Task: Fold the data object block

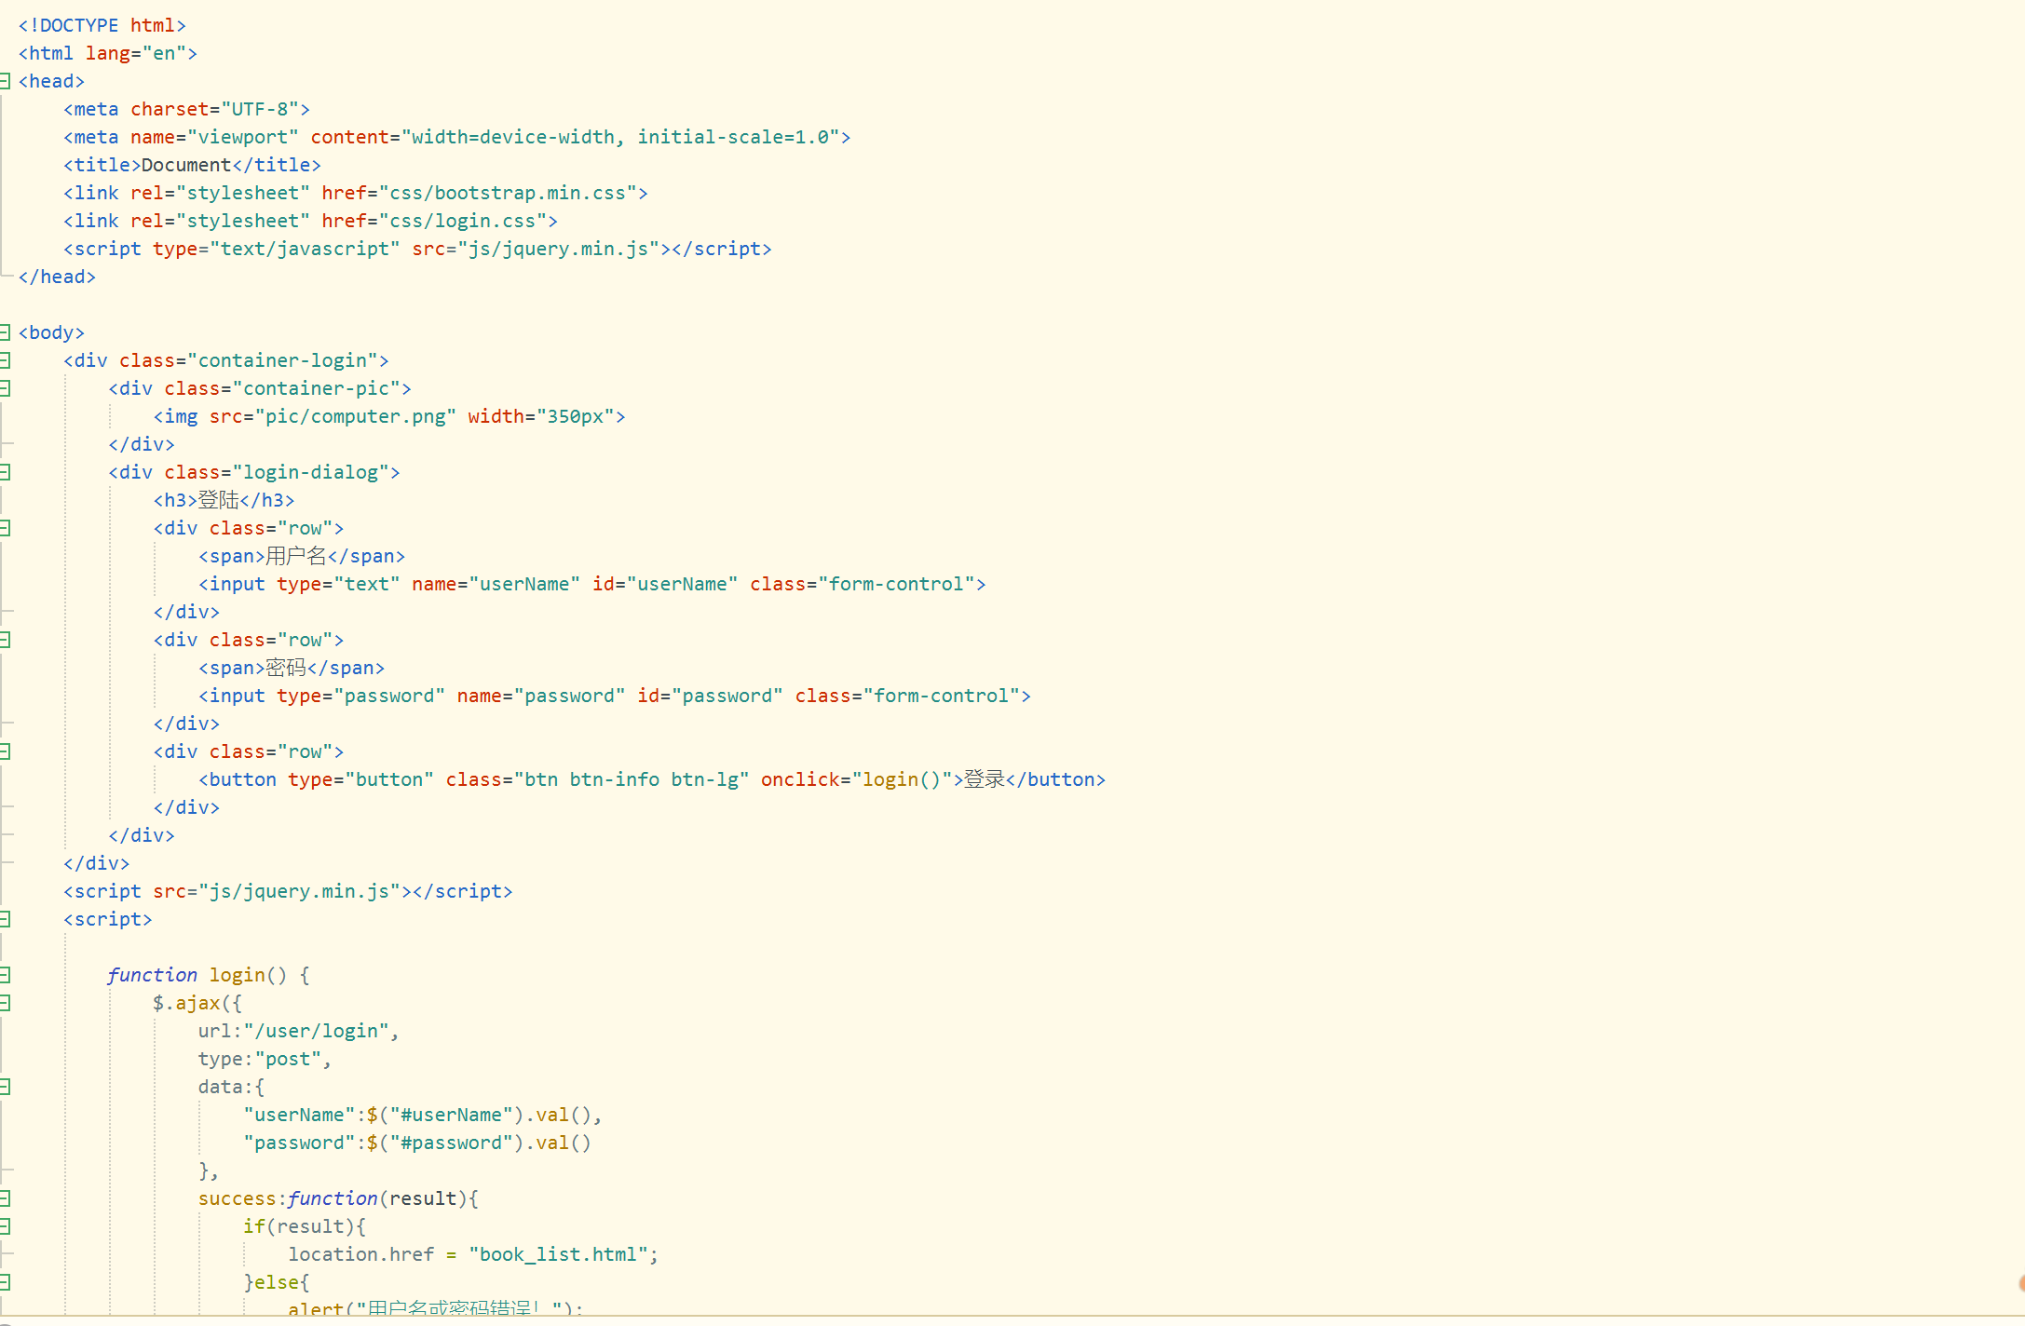Action: point(5,1087)
